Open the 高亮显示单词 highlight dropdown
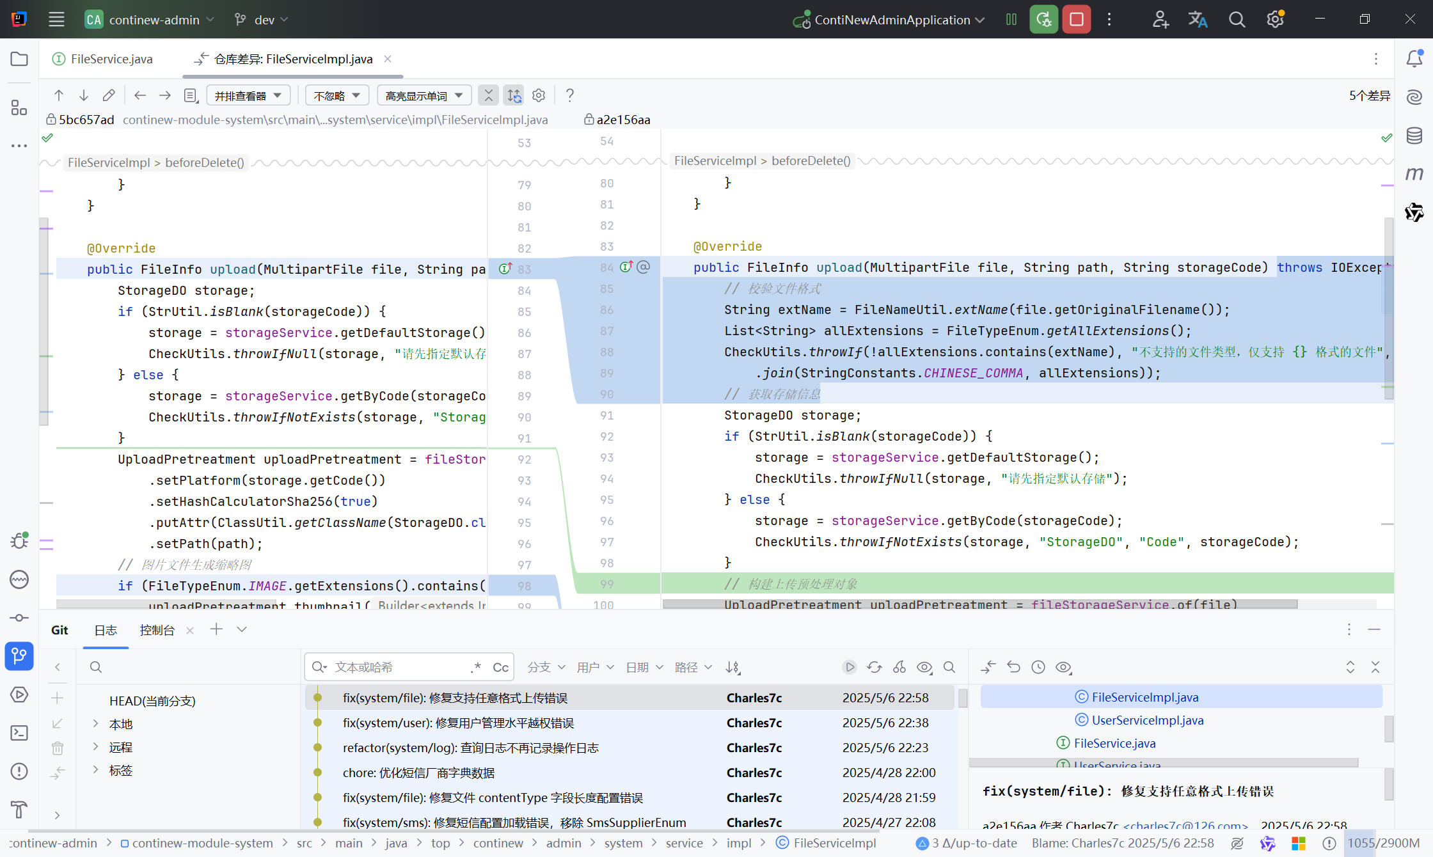Screen dimensions: 1433x857 coord(424,96)
